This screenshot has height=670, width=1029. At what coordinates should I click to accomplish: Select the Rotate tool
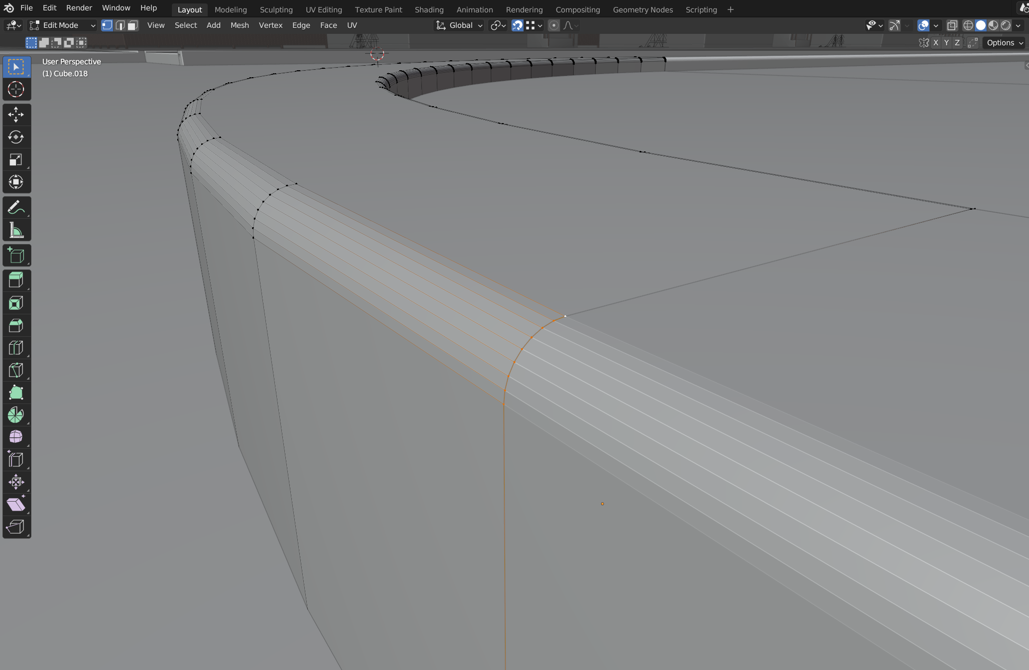[x=16, y=137]
